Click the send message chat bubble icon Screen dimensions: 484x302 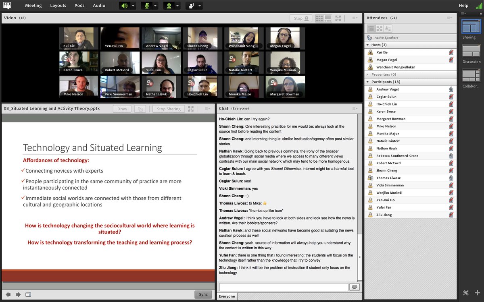(x=355, y=286)
